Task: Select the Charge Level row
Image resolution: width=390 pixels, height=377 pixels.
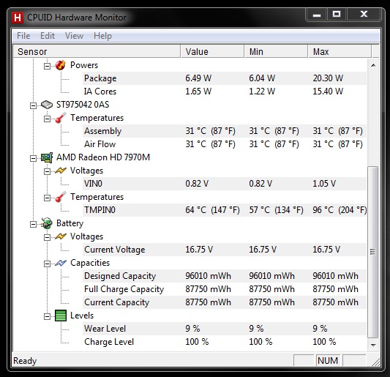Action: click(x=225, y=342)
